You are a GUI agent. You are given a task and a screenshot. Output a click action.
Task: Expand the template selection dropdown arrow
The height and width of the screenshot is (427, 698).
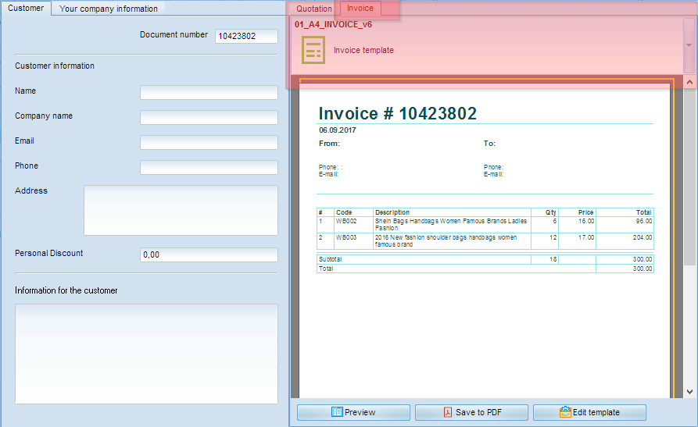[x=689, y=45]
